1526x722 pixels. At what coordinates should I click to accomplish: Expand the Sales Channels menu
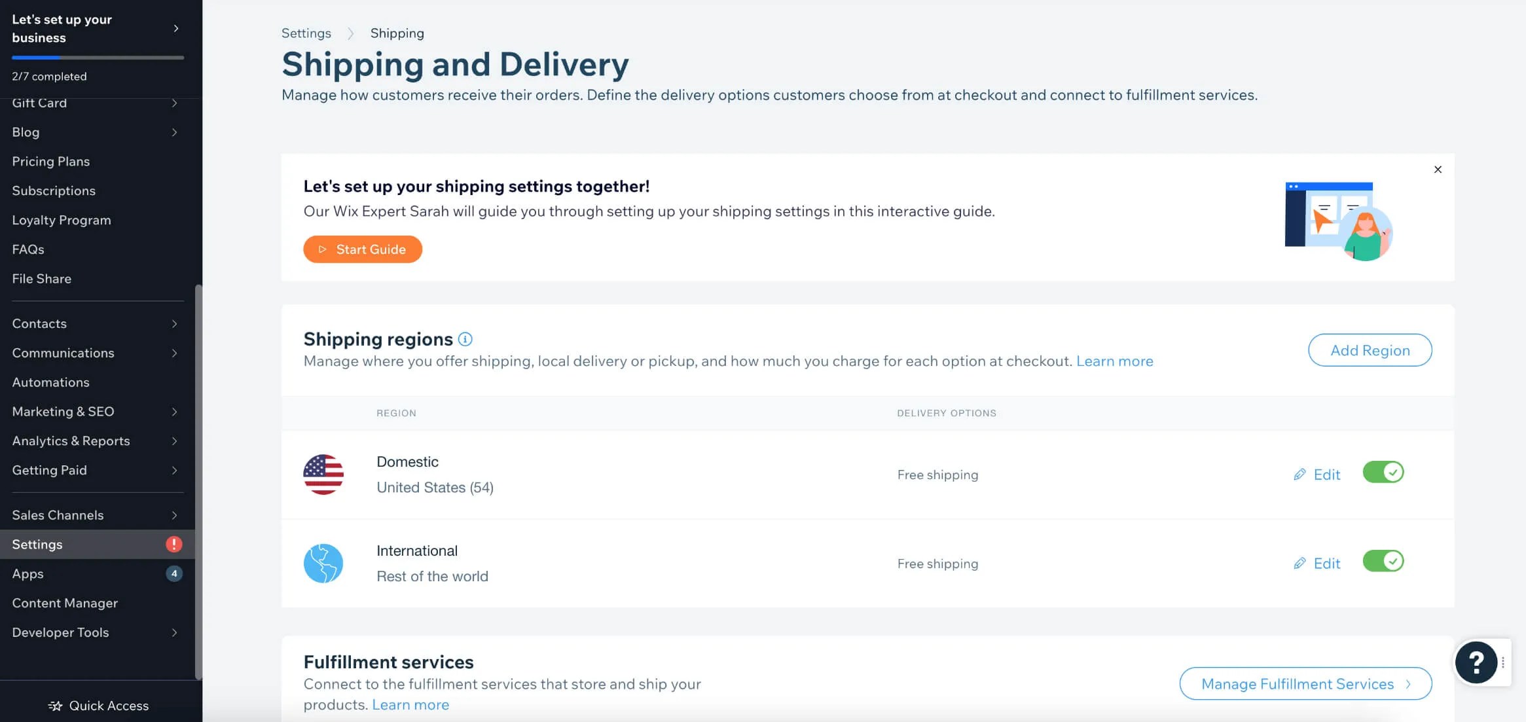(x=174, y=515)
